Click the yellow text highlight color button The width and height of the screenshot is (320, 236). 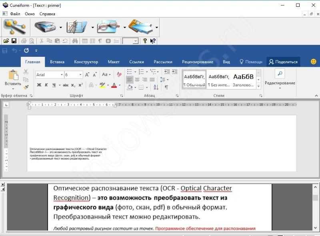point(102,85)
